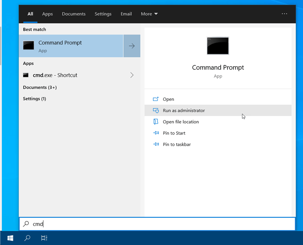
Task: Choose Open action for Command Prompt
Action: (218, 99)
